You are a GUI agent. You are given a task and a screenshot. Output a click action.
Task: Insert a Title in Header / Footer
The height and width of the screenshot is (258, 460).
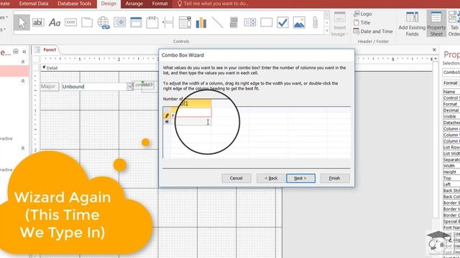(362, 22)
